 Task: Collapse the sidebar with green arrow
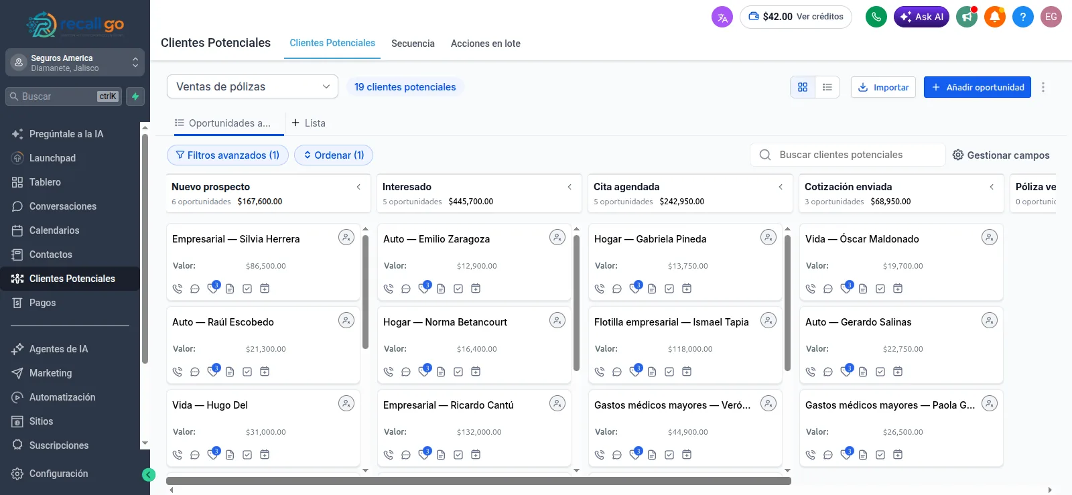[x=149, y=475]
